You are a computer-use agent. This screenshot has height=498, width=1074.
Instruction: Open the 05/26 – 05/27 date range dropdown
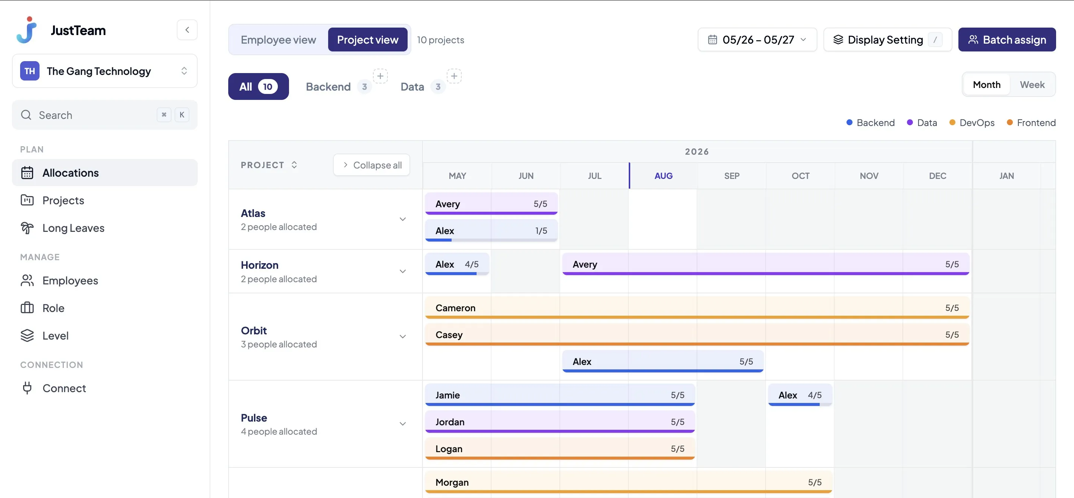[757, 40]
